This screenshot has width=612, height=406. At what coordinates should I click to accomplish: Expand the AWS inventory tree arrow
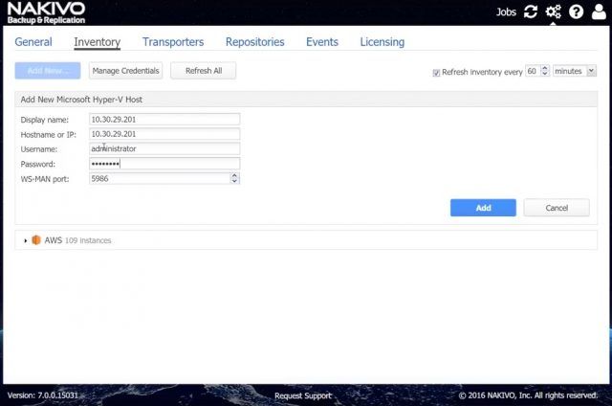(26, 240)
